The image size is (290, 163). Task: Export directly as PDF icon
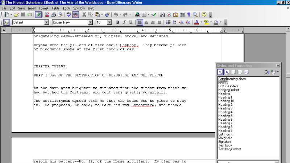tap(47, 14)
